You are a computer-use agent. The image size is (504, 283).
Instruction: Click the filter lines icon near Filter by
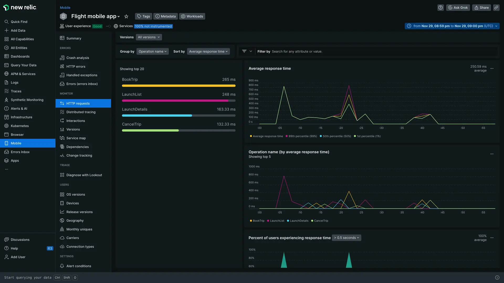[x=244, y=51]
